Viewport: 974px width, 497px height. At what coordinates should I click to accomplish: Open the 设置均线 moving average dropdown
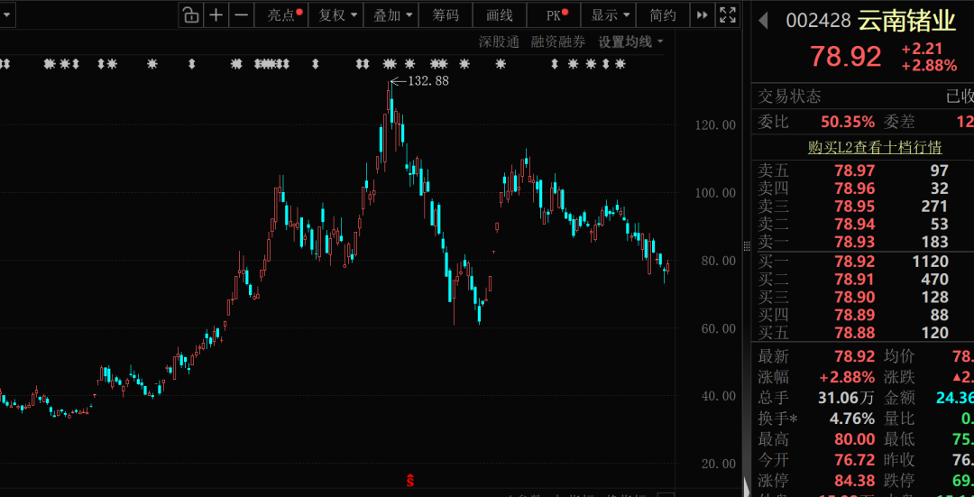(x=630, y=42)
